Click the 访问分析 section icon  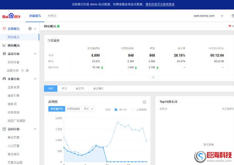click(4, 129)
